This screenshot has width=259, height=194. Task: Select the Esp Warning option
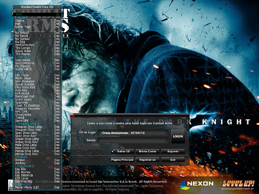click(x=37, y=181)
